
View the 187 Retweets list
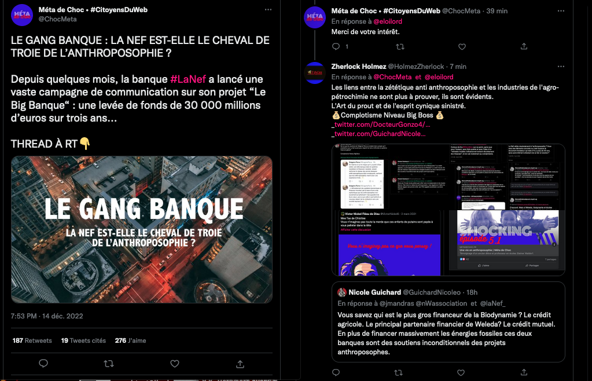pos(32,340)
